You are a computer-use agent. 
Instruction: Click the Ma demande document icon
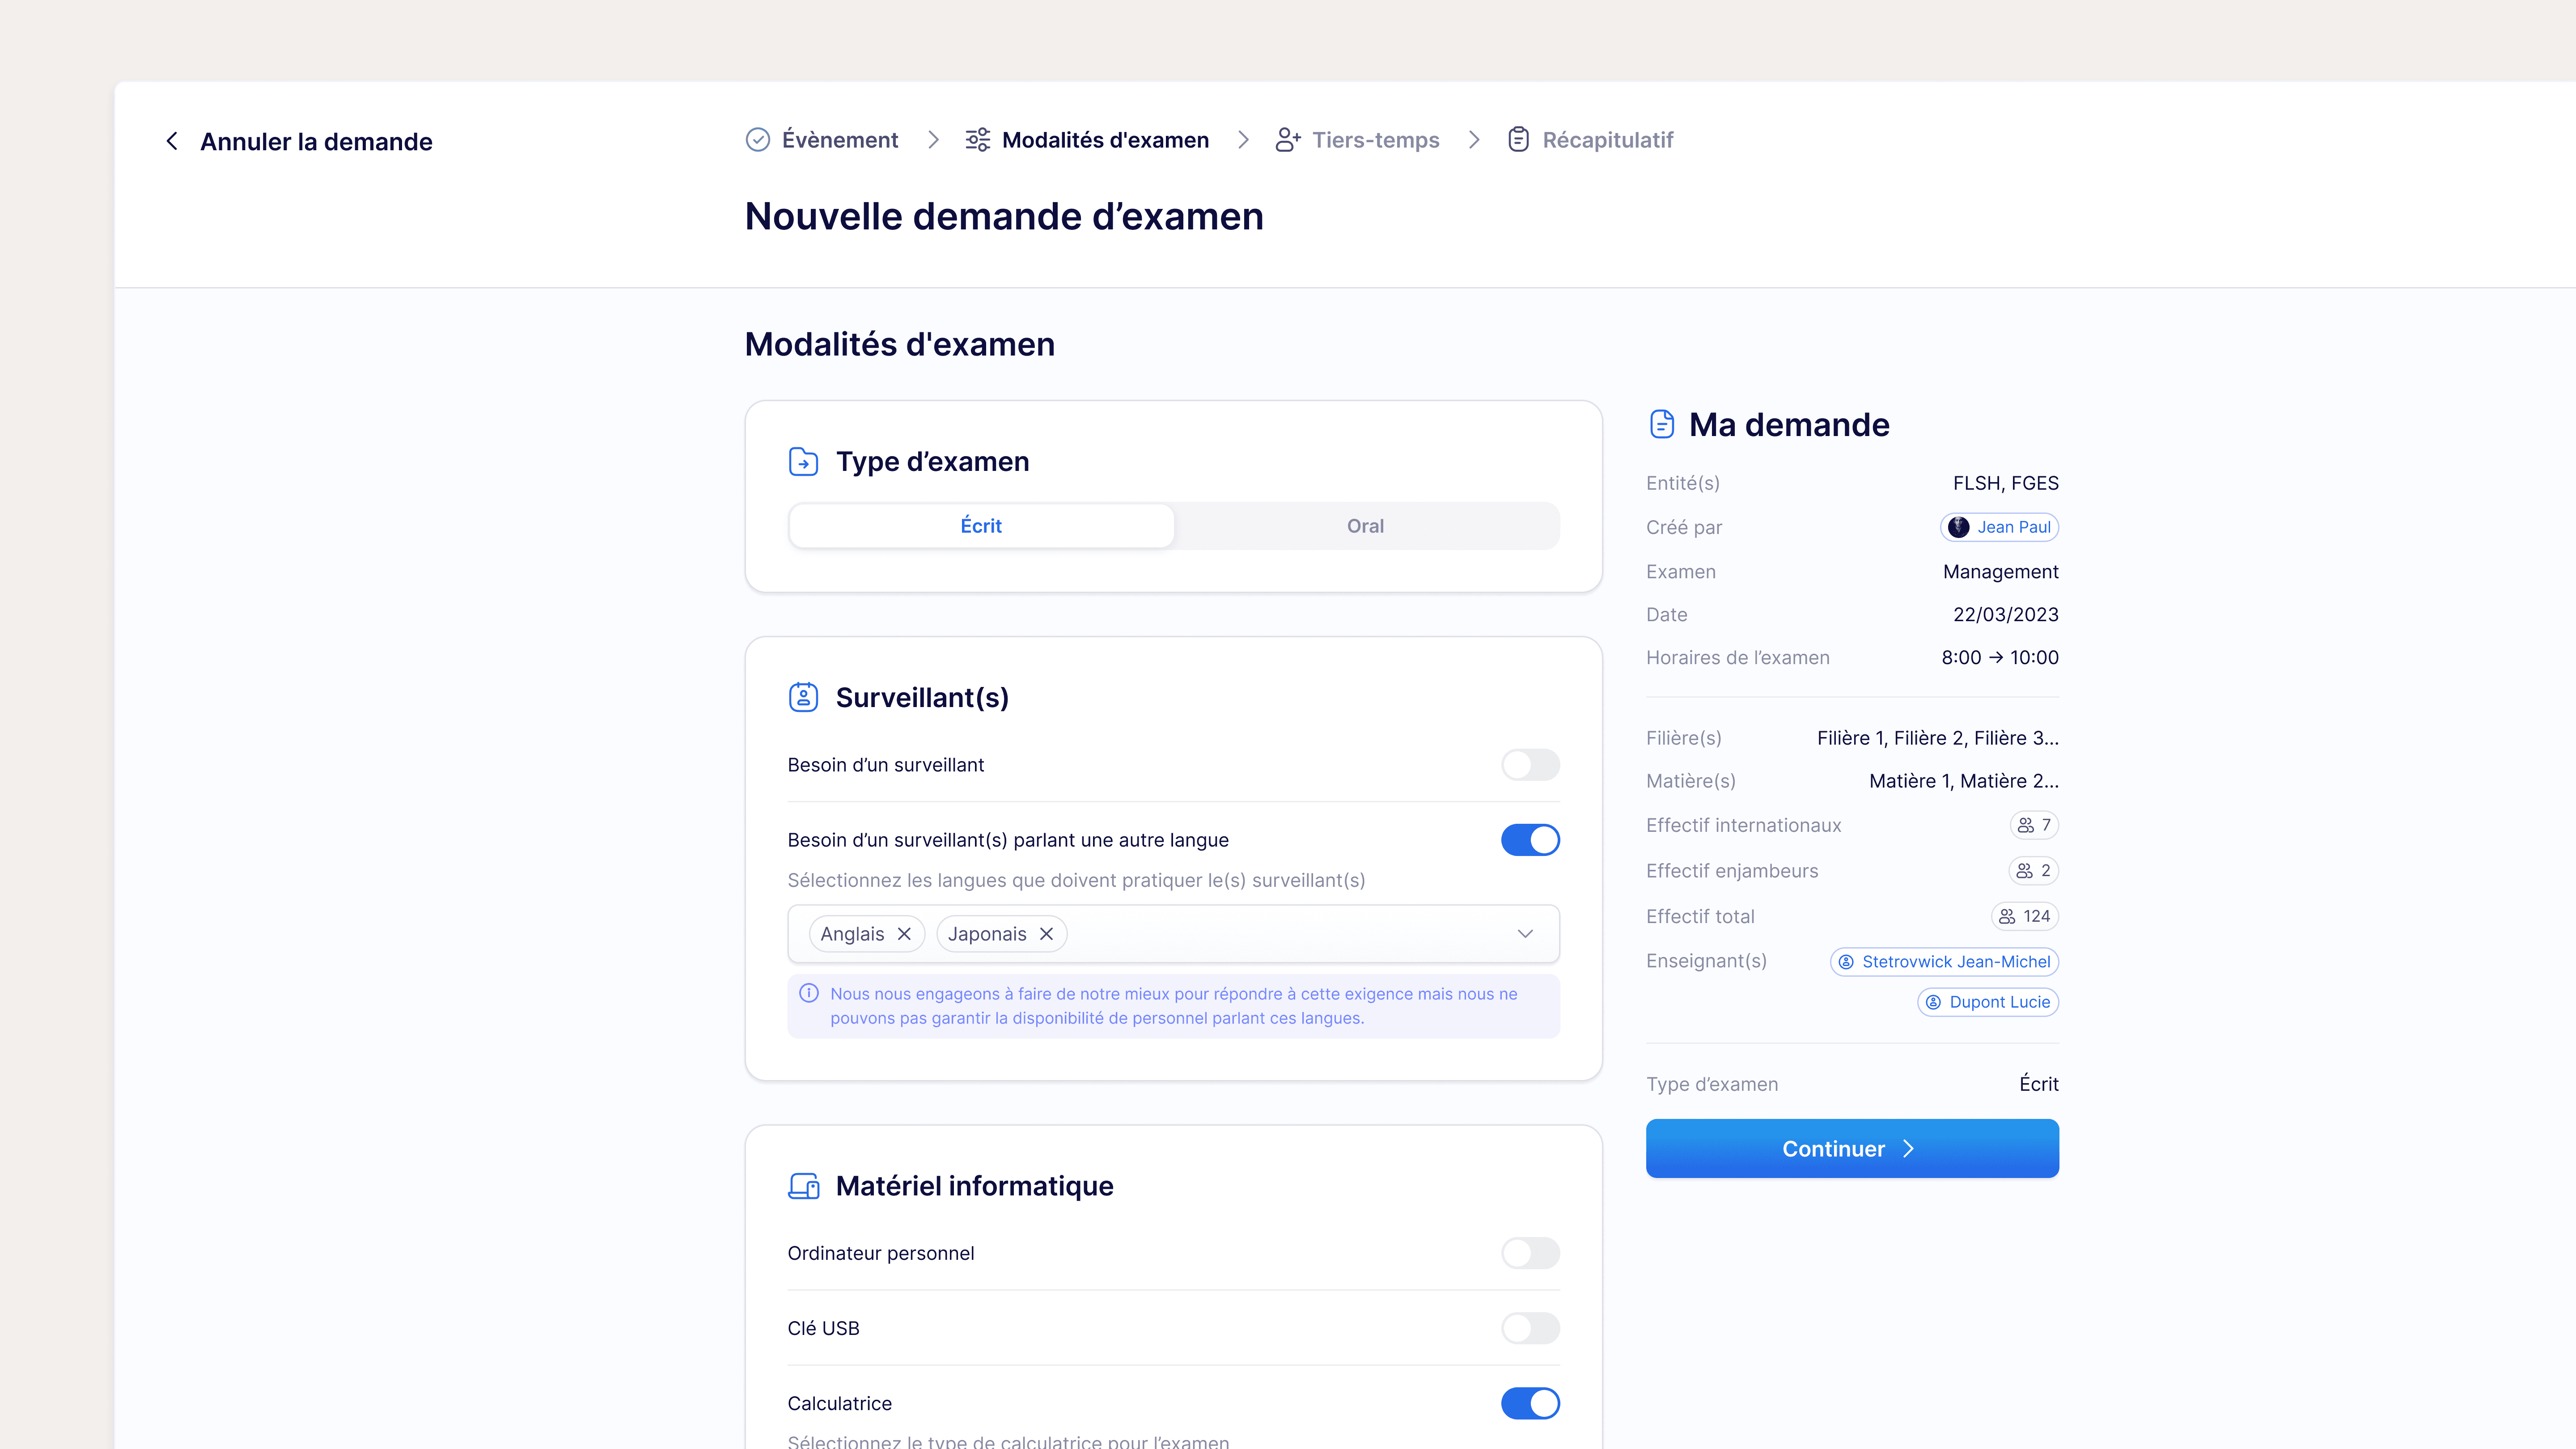click(1662, 424)
